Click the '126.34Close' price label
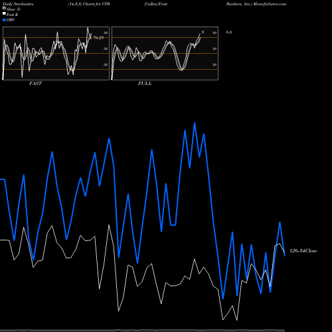The image size is (332, 332). click(303, 251)
